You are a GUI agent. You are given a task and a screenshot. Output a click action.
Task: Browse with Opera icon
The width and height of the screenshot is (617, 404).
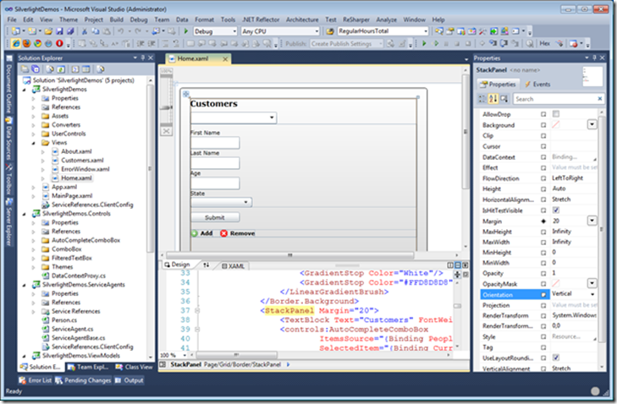(59, 44)
